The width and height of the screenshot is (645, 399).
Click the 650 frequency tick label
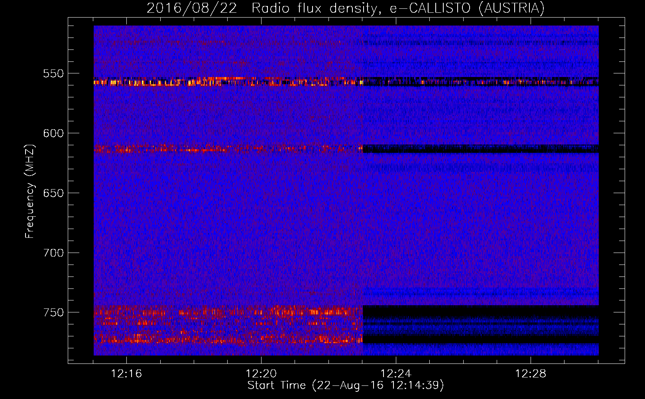53,193
